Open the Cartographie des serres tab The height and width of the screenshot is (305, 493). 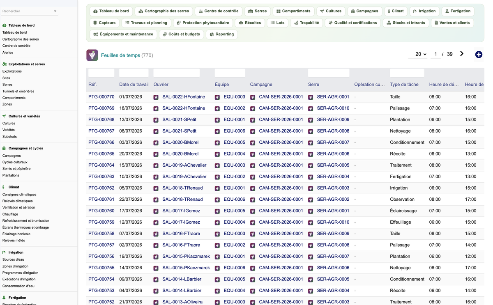tap(163, 11)
